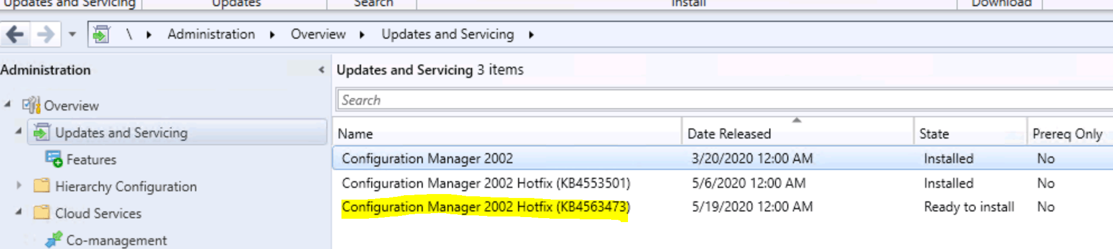Click the Cloud Services folder icon
This screenshot has height=249, width=1113.
point(41,213)
